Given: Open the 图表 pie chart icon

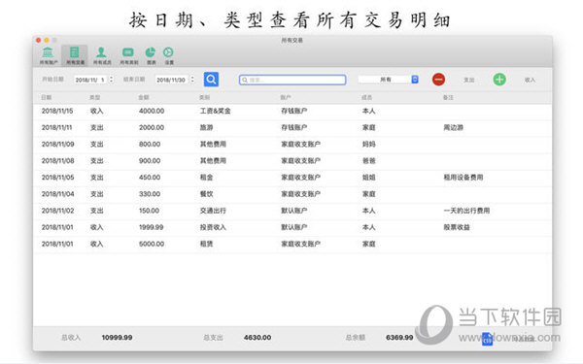Looking at the screenshot, I should (x=151, y=55).
